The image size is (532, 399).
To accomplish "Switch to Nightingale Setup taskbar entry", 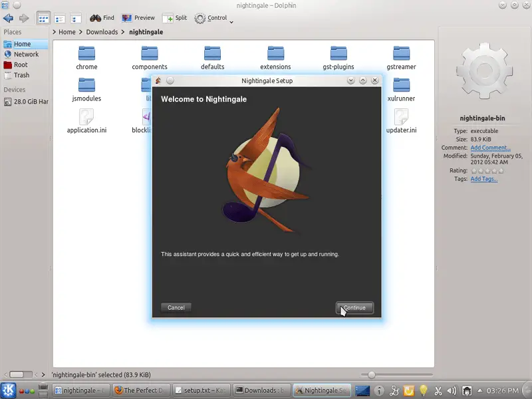I will 322,390.
